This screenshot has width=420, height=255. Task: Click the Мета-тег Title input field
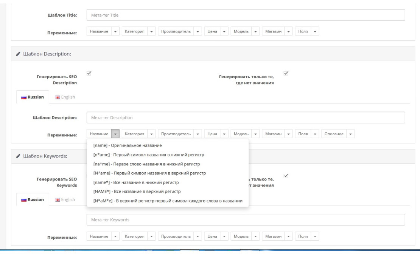click(x=246, y=15)
